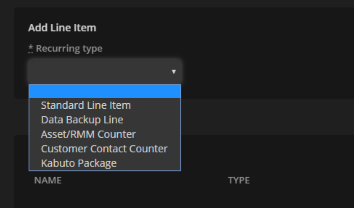Select the blank highlighted dropdown option
Screen dimensions: 354x208
tap(105, 91)
